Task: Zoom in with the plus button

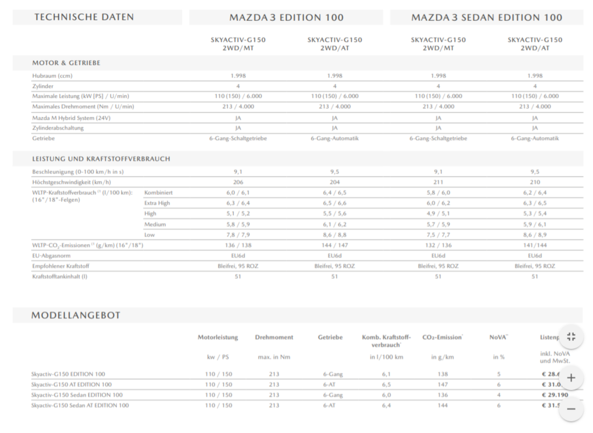Action: pos(571,378)
